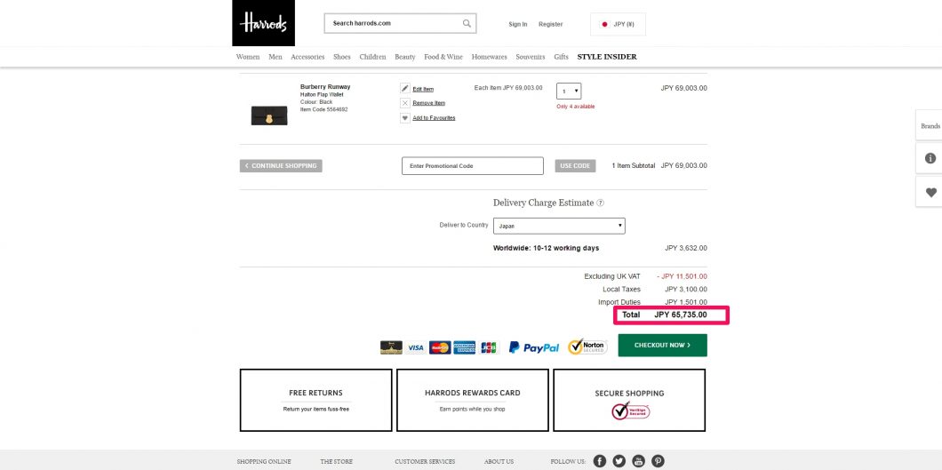Image resolution: width=942 pixels, height=470 pixels.
Task: Open the Deliver to Country dropdown
Action: point(559,227)
